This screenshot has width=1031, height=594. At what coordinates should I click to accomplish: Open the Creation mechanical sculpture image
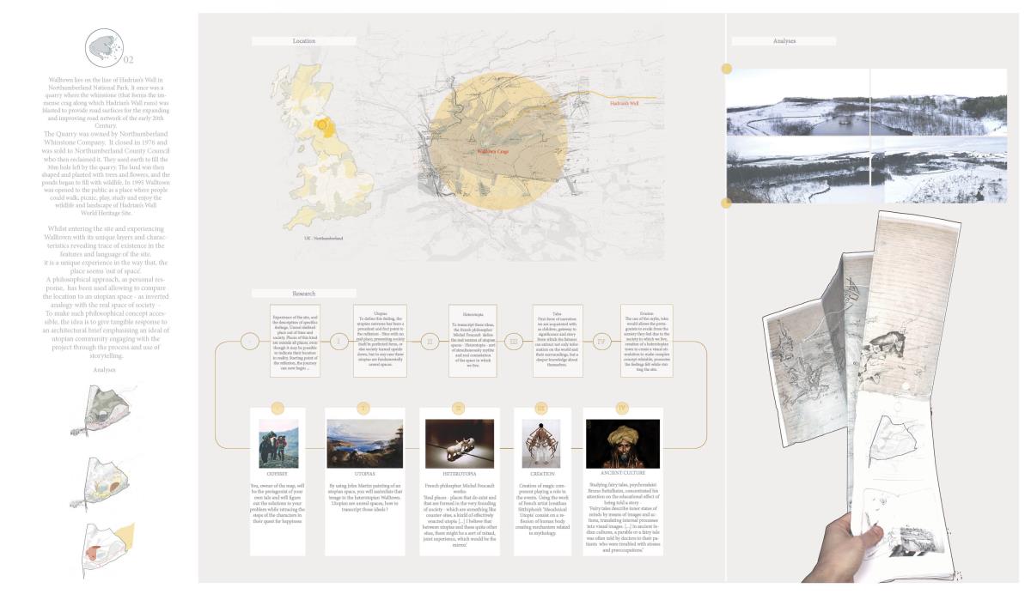[x=541, y=443]
